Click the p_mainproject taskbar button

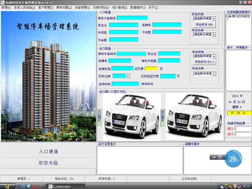pyautogui.click(x=66, y=186)
